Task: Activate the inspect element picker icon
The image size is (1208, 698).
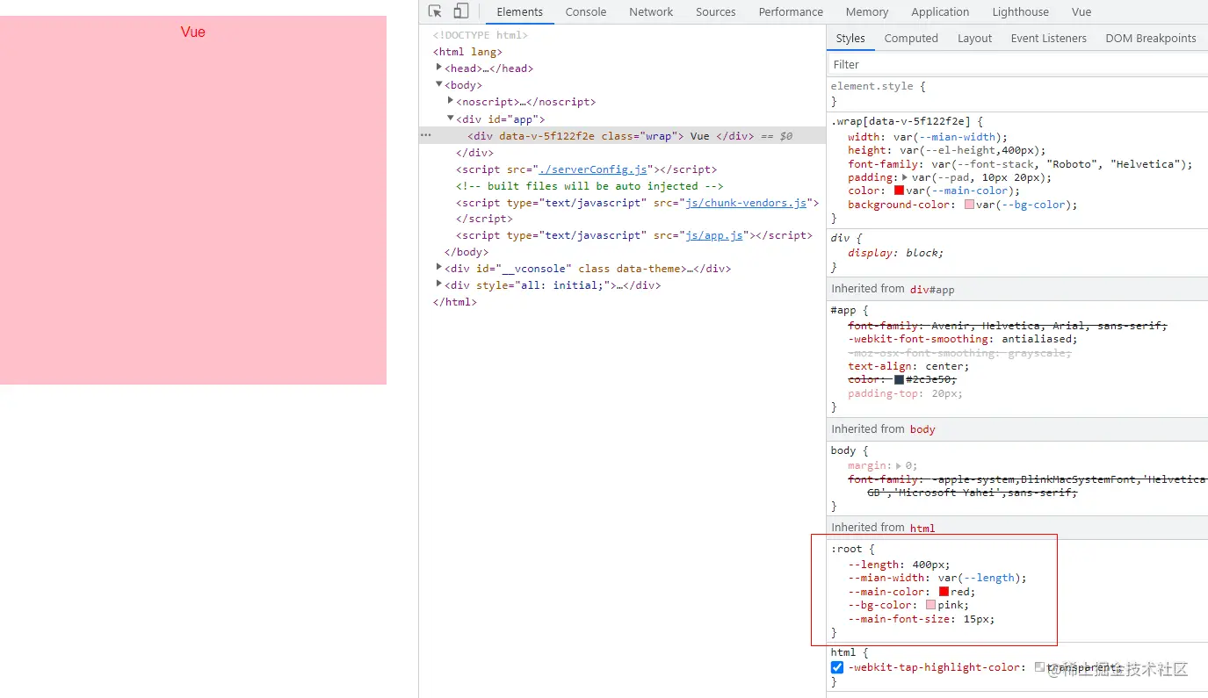Action: [435, 11]
